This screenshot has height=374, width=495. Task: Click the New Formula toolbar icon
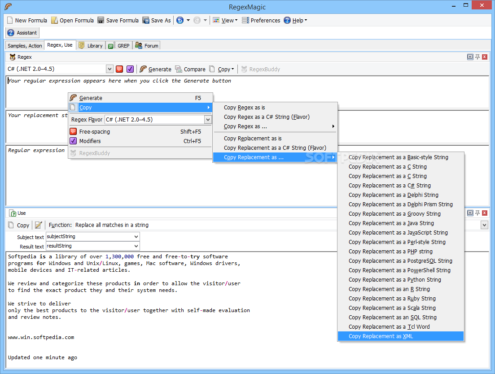10,21
